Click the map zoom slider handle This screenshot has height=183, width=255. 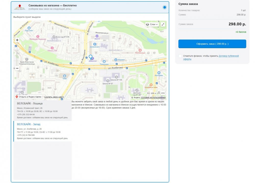(17, 48)
